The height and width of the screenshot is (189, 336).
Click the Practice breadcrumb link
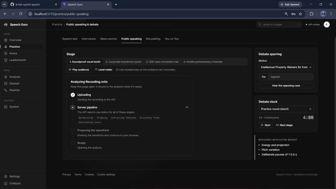57,25
